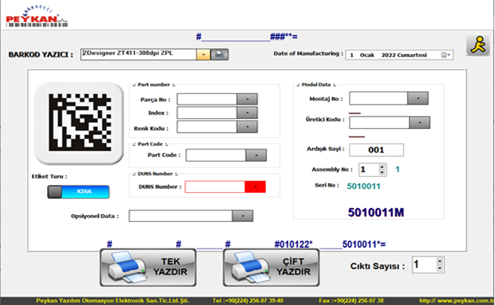
Task: Click into the Parça No field
Action: (207, 99)
